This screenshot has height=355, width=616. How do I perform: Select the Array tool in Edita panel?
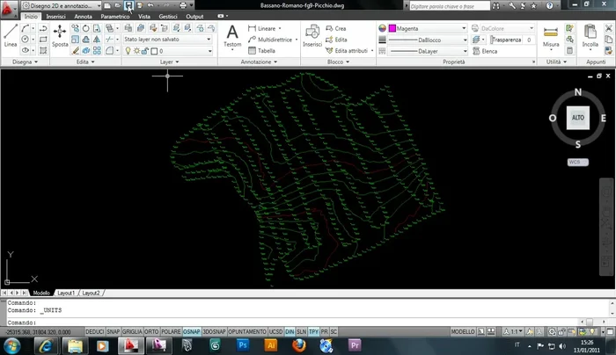97,51
